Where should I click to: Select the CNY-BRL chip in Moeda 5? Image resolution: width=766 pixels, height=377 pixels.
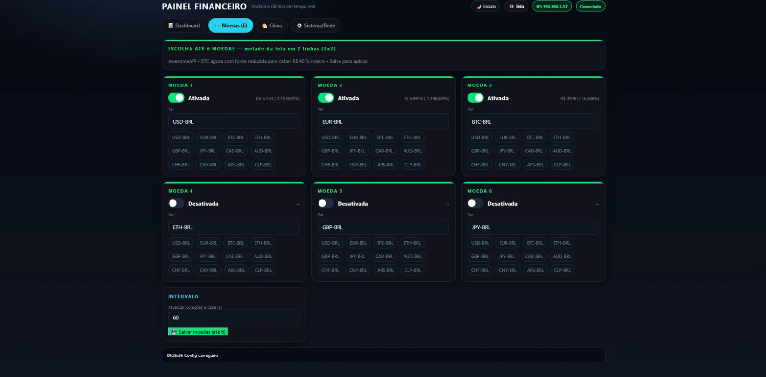point(358,270)
